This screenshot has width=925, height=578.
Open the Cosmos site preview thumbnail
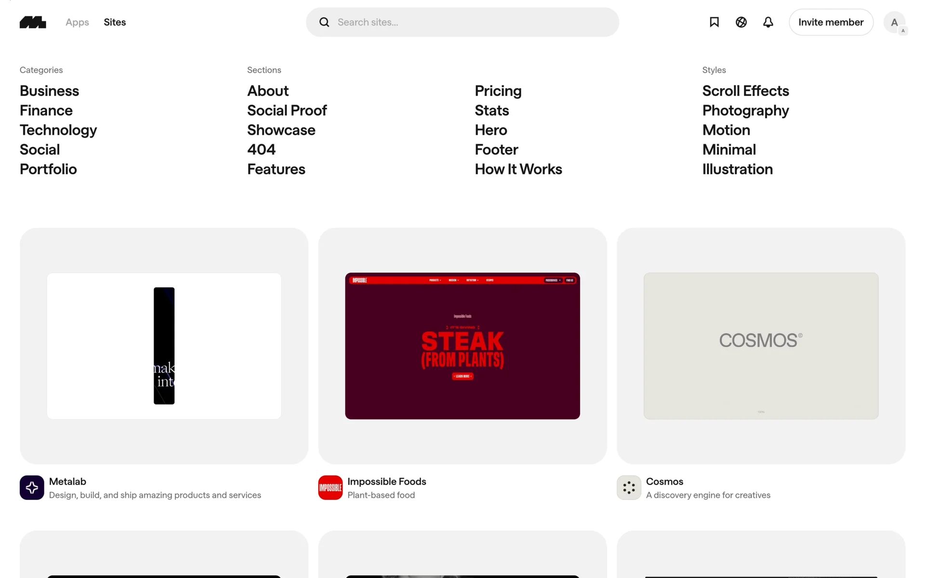761,346
